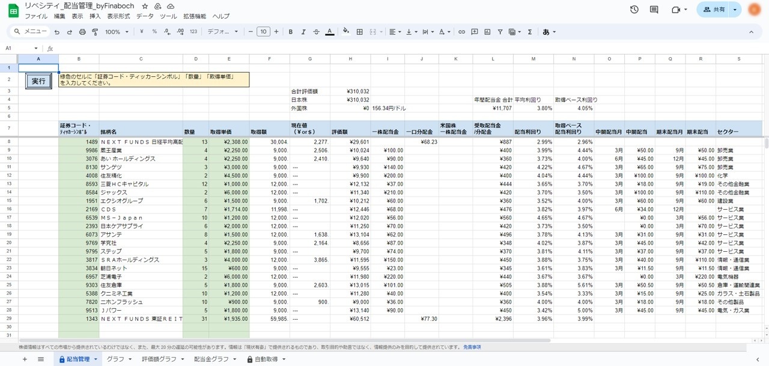Format as percent
The height and width of the screenshot is (366, 769).
[x=154, y=32]
